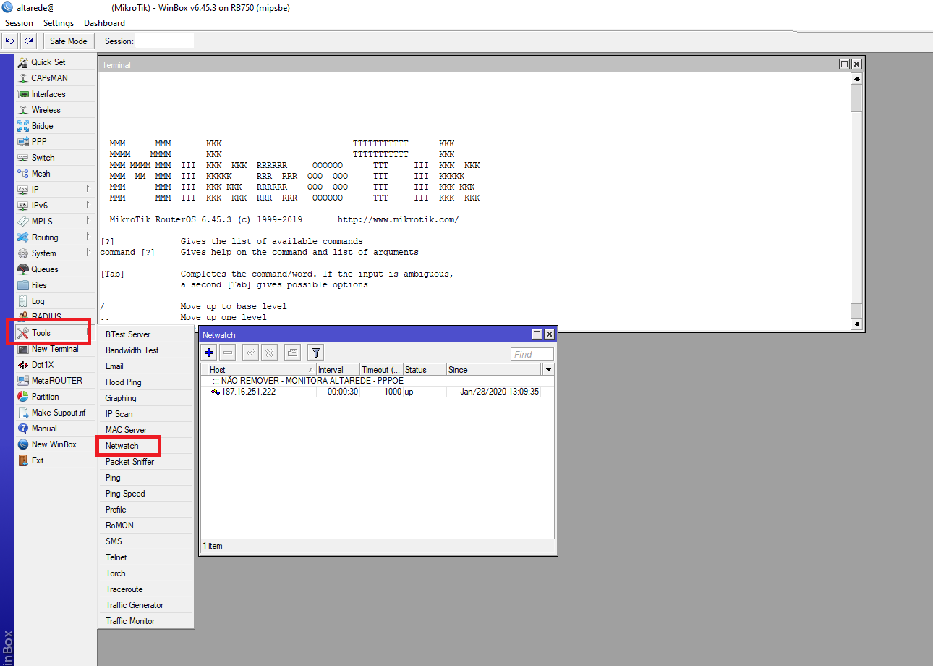Open MetaROUTER from sidebar
This screenshot has height=666, width=933.
pos(56,381)
